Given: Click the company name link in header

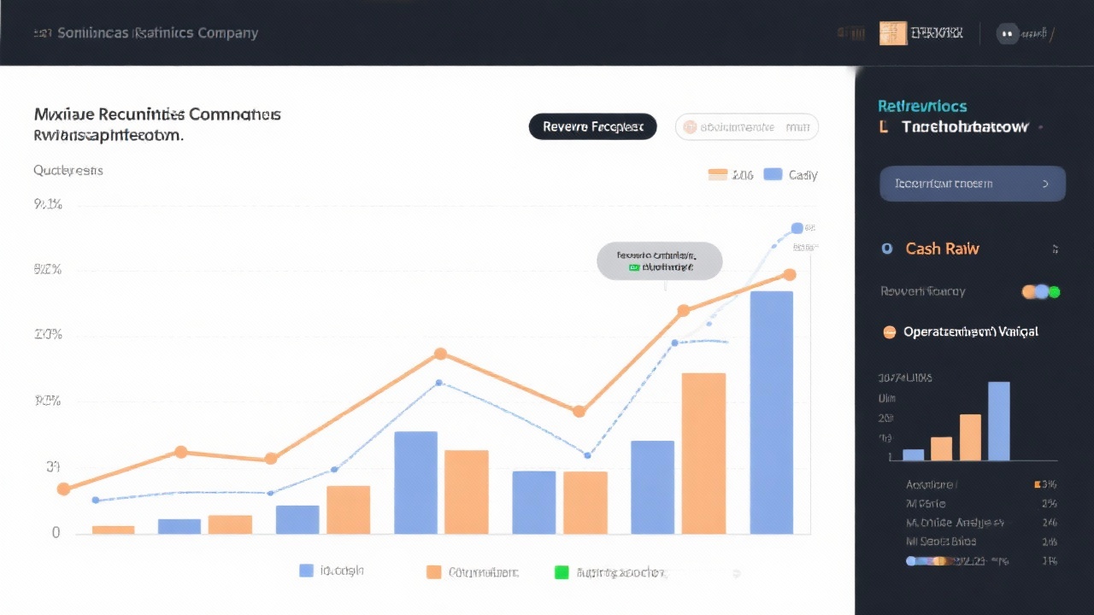Looking at the screenshot, I should pos(156,33).
